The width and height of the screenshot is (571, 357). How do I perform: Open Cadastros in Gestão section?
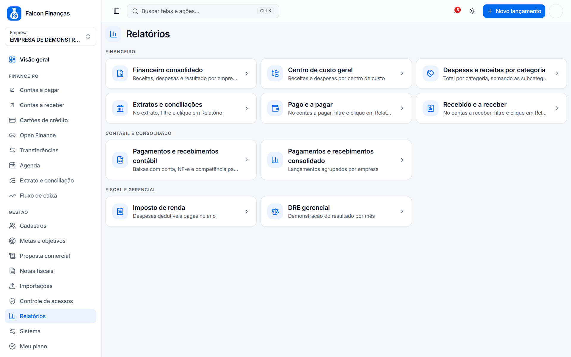pos(51,226)
